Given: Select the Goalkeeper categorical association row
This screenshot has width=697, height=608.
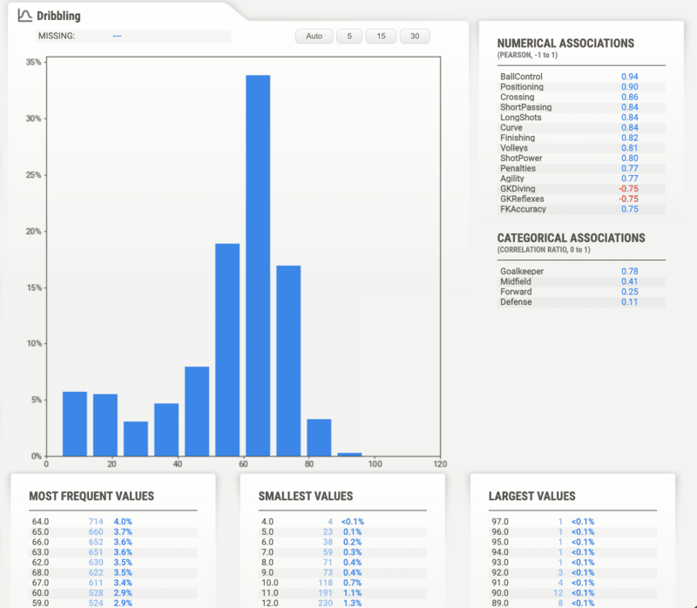Looking at the screenshot, I should coord(580,272).
